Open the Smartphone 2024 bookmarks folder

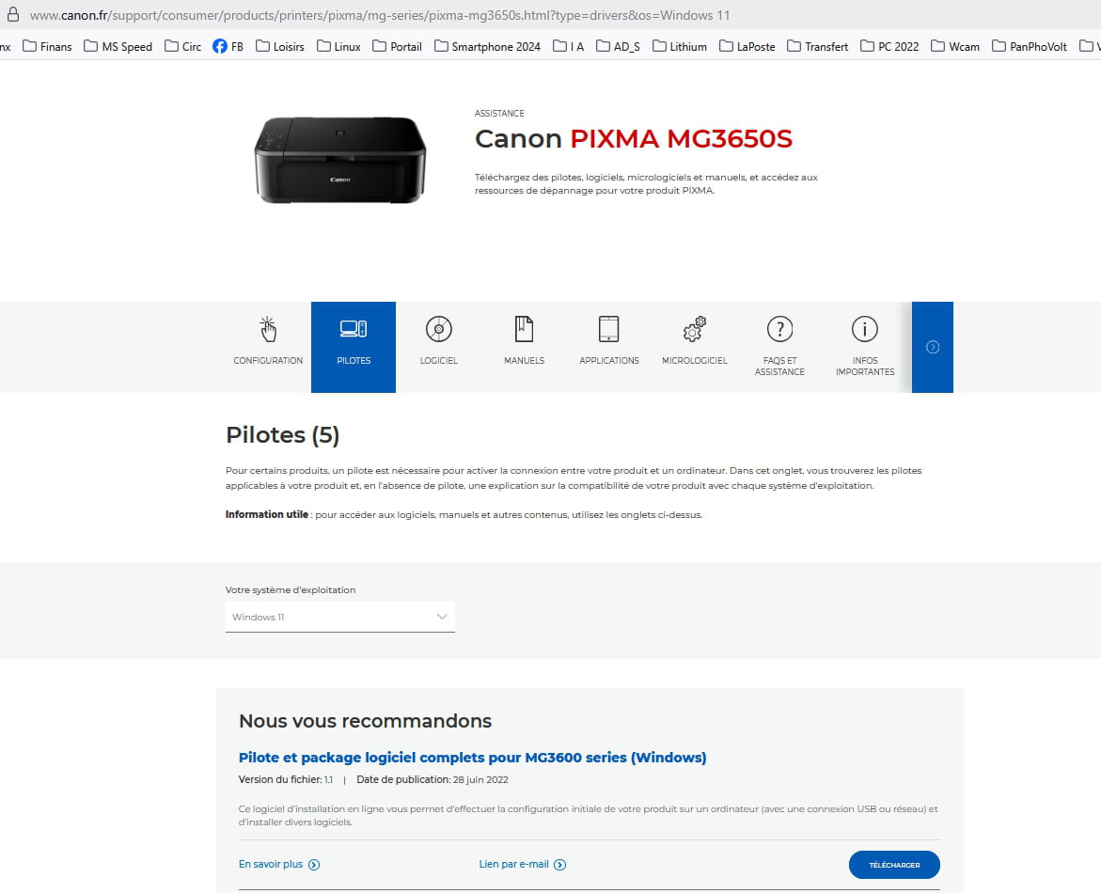487,46
